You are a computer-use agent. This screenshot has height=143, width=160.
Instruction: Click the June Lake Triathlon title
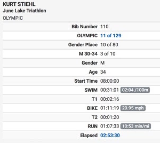[x=24, y=11]
